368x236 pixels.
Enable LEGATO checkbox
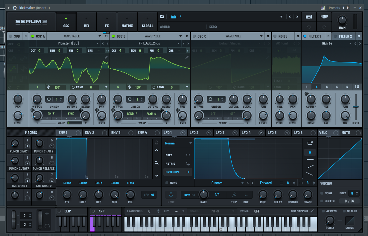pyautogui.click(x=322, y=201)
